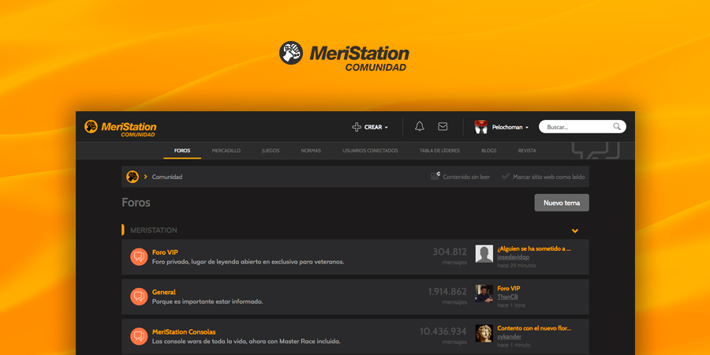Collapse the MERISTATION category chevron
The width and height of the screenshot is (710, 355).
click(574, 231)
